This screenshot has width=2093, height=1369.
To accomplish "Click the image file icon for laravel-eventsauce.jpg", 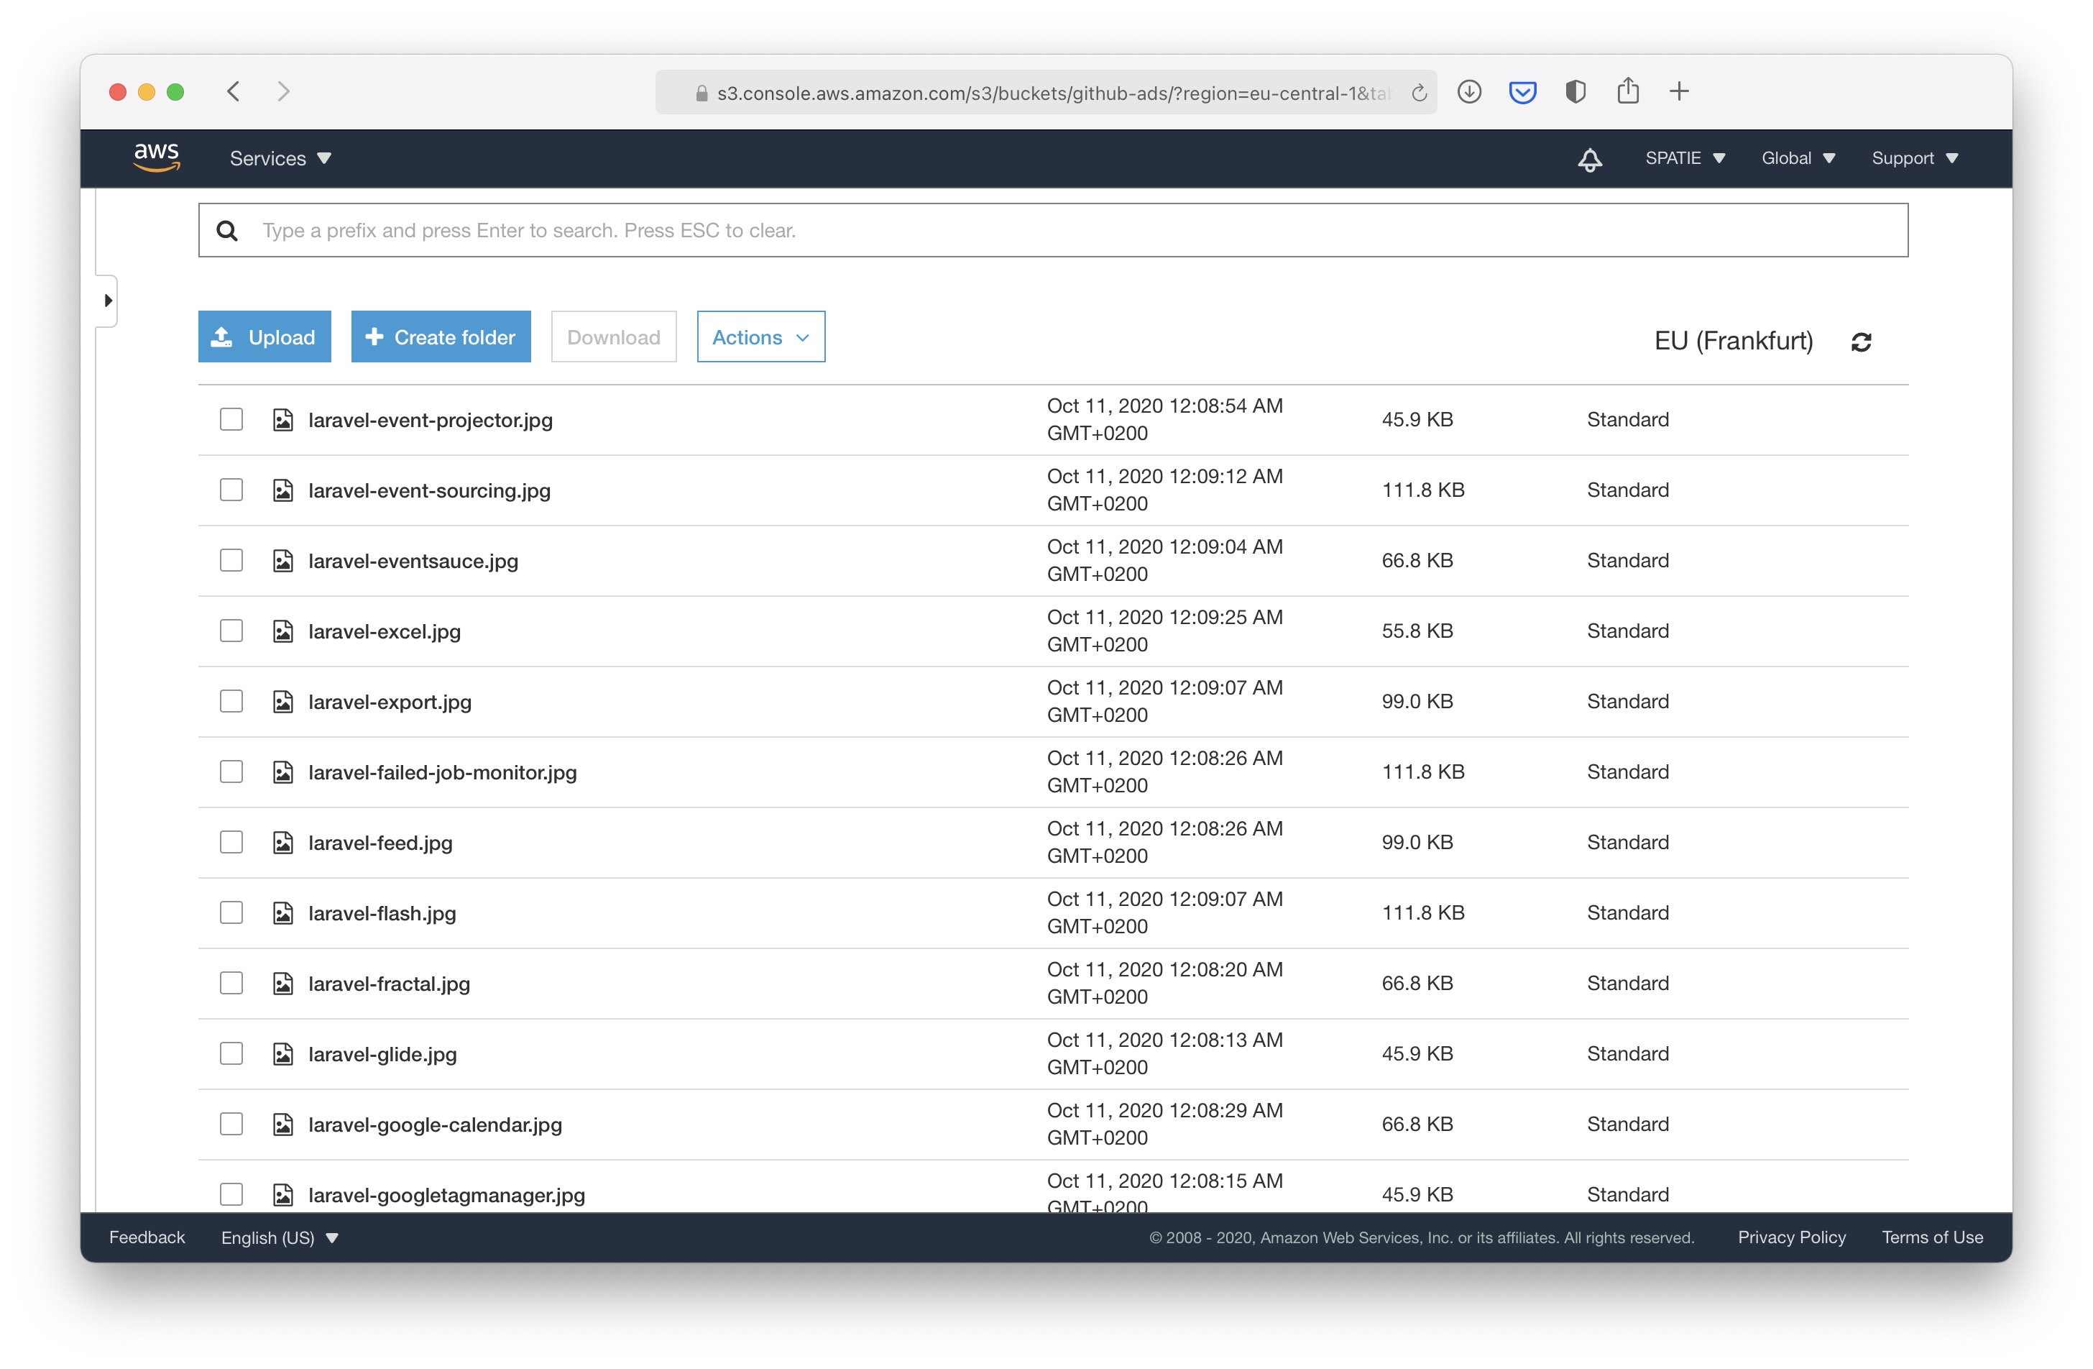I will point(282,560).
